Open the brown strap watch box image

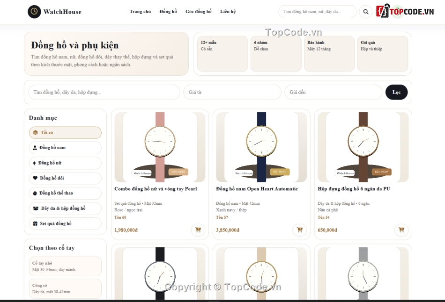(x=363, y=147)
